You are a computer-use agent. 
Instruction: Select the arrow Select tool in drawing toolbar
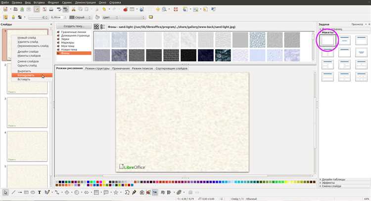tap(5, 192)
